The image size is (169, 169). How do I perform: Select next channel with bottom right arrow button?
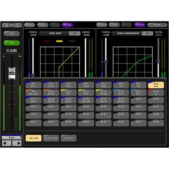point(17,143)
